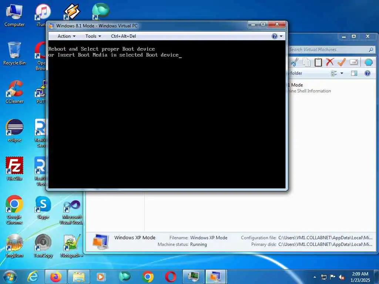Open Opera from the taskbar
379x284 pixels.
[170, 277]
